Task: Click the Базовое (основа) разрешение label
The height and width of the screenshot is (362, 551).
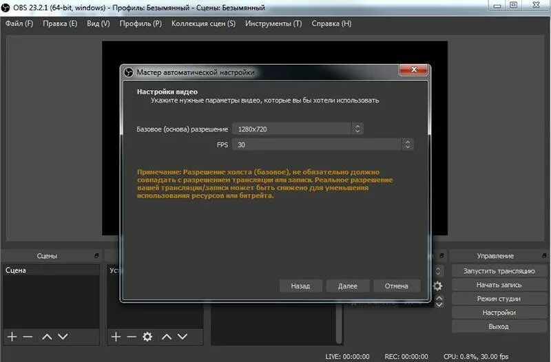Action: [182, 129]
